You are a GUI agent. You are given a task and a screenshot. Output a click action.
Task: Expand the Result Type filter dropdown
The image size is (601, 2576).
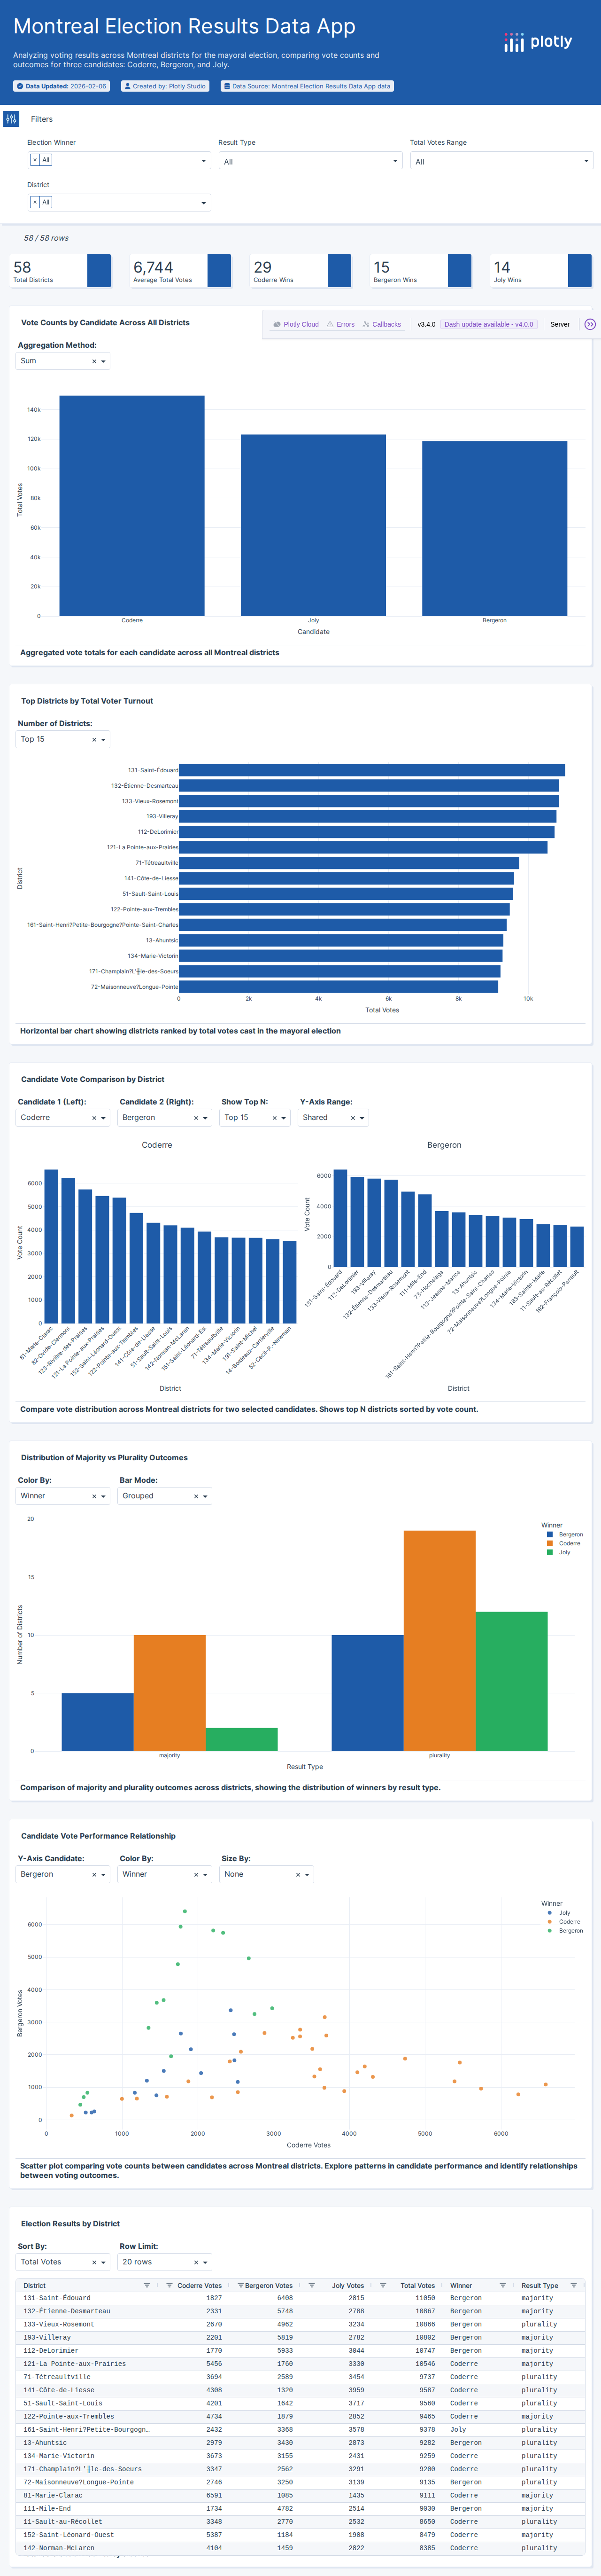pyautogui.click(x=395, y=161)
